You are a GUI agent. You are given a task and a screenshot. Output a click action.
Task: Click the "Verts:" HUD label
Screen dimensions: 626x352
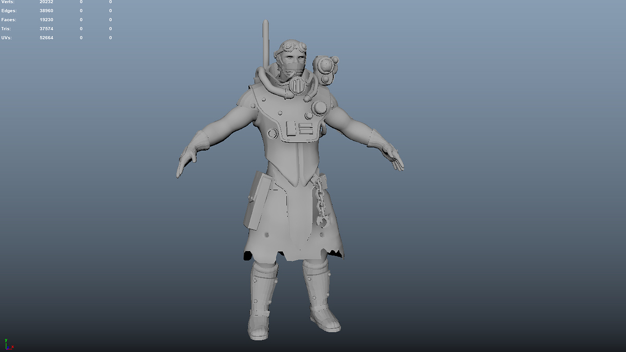8,2
